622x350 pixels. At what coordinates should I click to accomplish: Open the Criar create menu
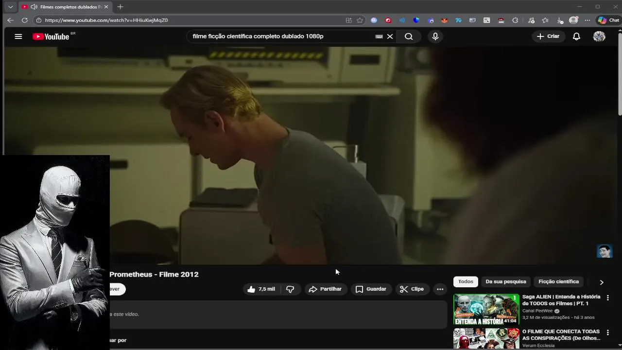(x=548, y=36)
